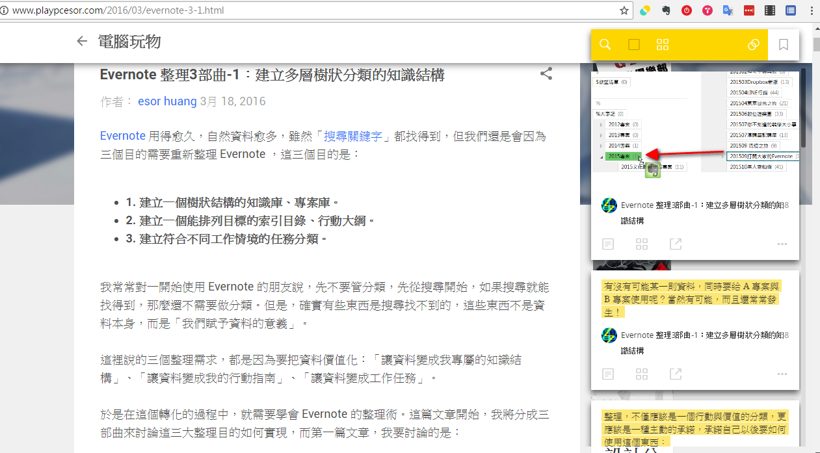This screenshot has width=820, height=453.
Task: Click the highlights panel scrollbar thumb
Action: [x=804, y=107]
